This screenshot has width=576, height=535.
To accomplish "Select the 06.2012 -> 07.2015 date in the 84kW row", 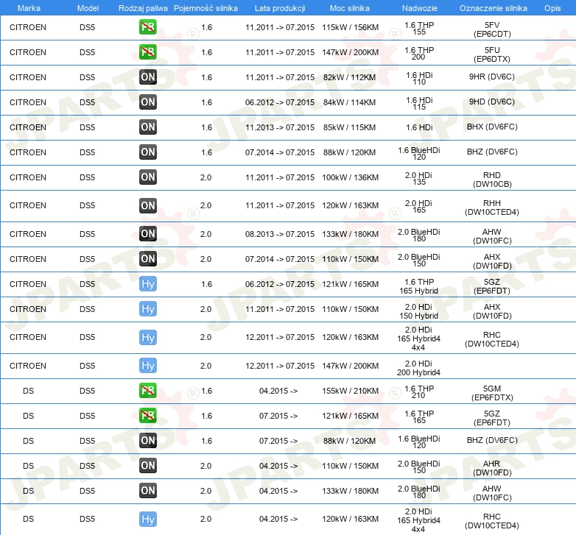I will [x=279, y=102].
